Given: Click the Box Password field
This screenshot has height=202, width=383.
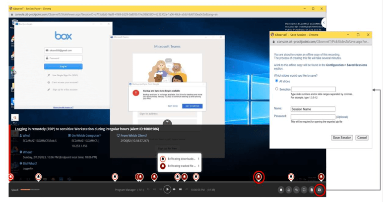Looking at the screenshot, I should pyautogui.click(x=64, y=58).
